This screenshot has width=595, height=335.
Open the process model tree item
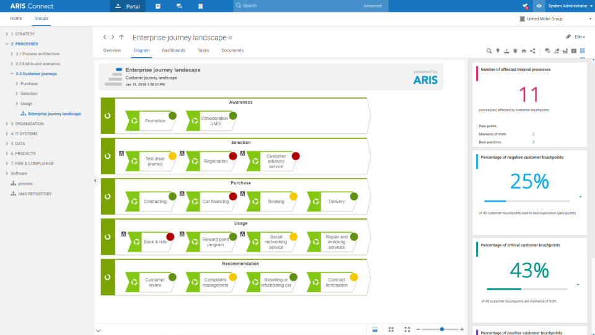click(x=25, y=184)
